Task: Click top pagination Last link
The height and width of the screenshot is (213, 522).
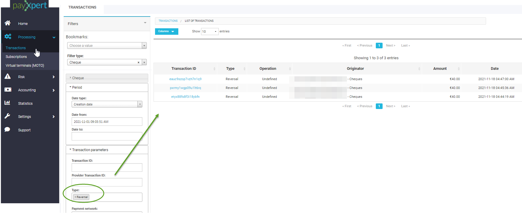Action: click(406, 46)
